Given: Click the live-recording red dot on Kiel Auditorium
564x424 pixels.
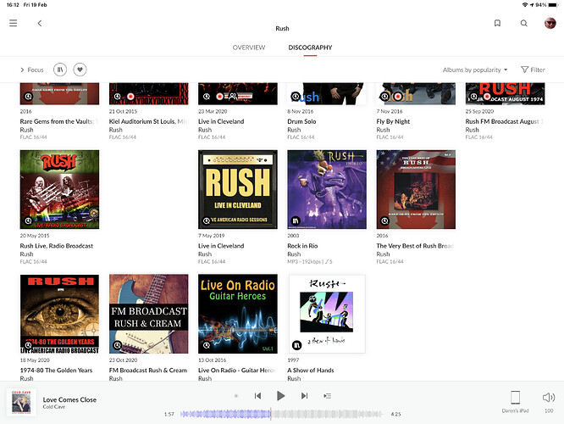Looking at the screenshot, I should (130, 97).
